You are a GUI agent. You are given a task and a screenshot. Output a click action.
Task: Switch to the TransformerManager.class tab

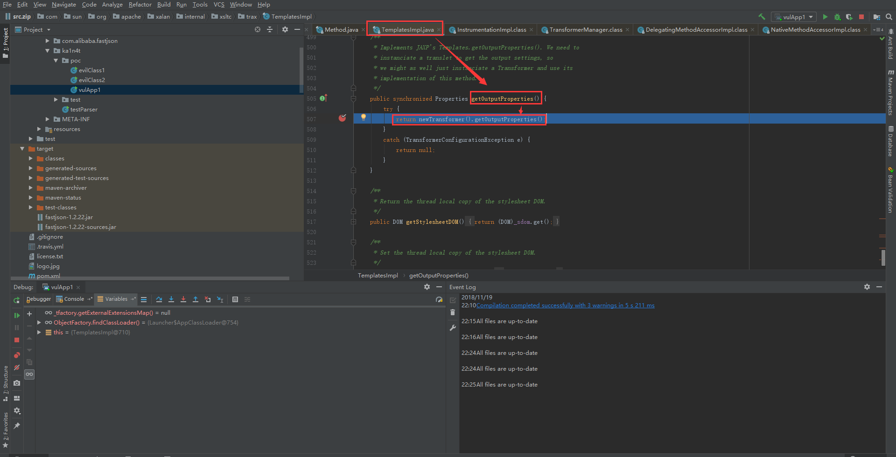(585, 30)
